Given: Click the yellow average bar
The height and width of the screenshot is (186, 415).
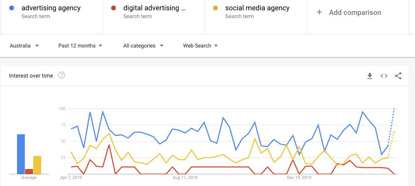Looking at the screenshot, I should click(x=37, y=165).
